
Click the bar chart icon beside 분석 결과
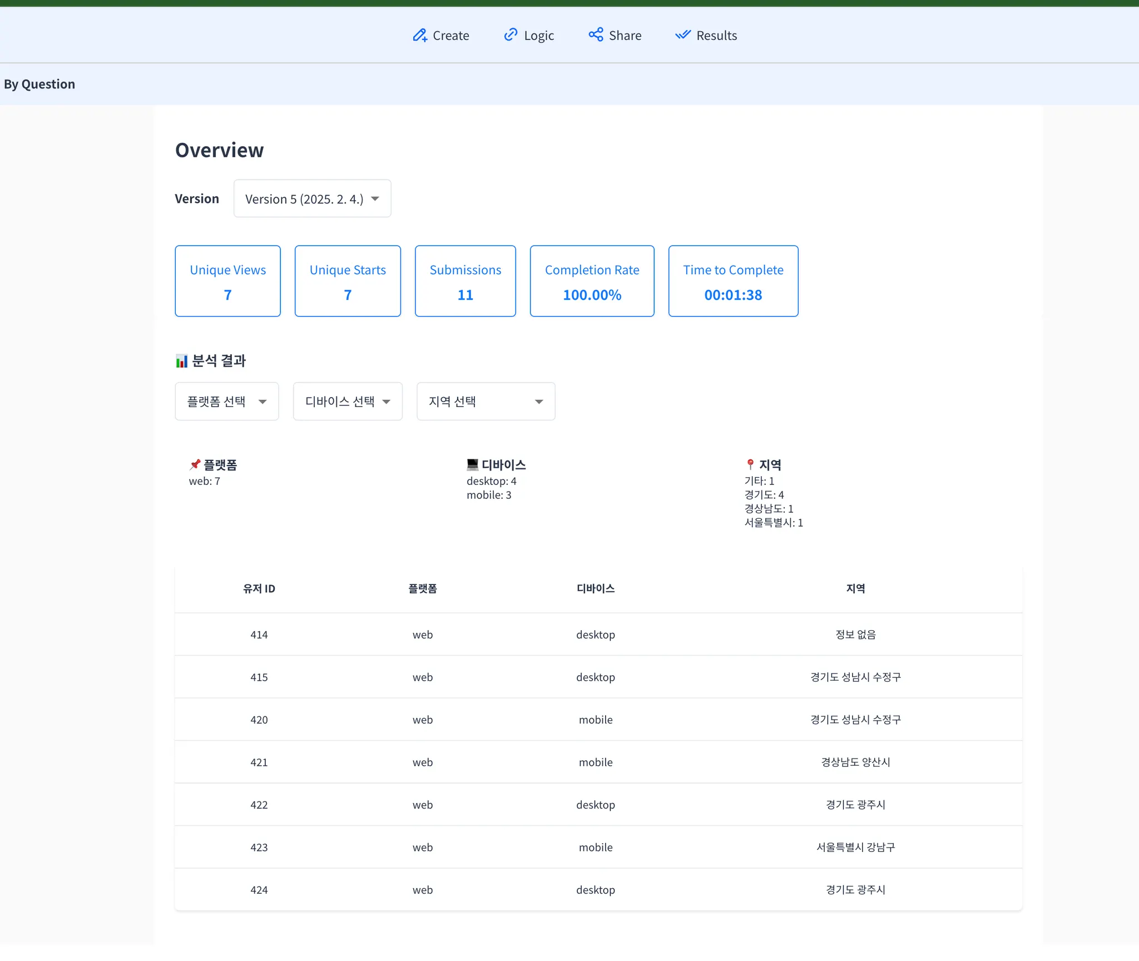181,361
